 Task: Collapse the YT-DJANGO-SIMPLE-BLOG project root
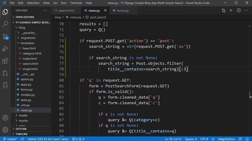click(x=32, y=22)
